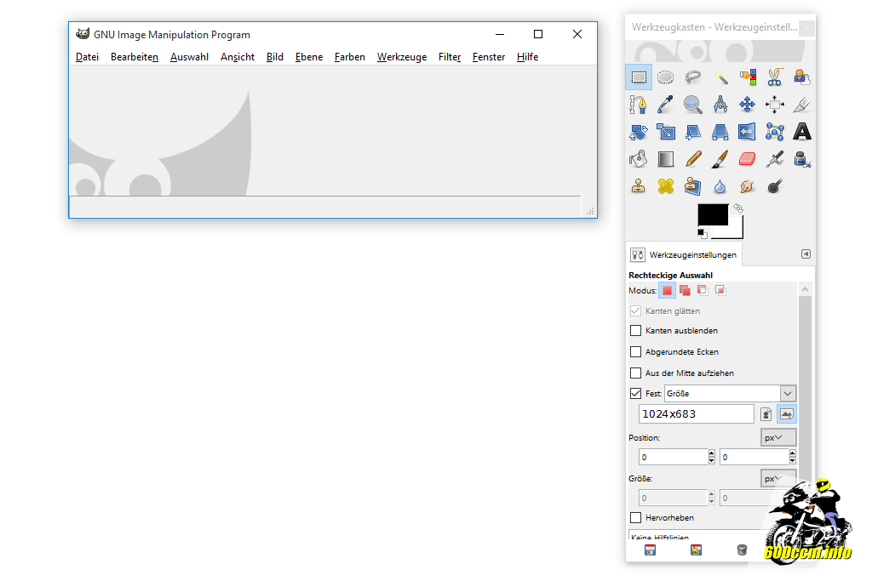Select the Text tool
This screenshot has width=872, height=581.
pos(802,132)
